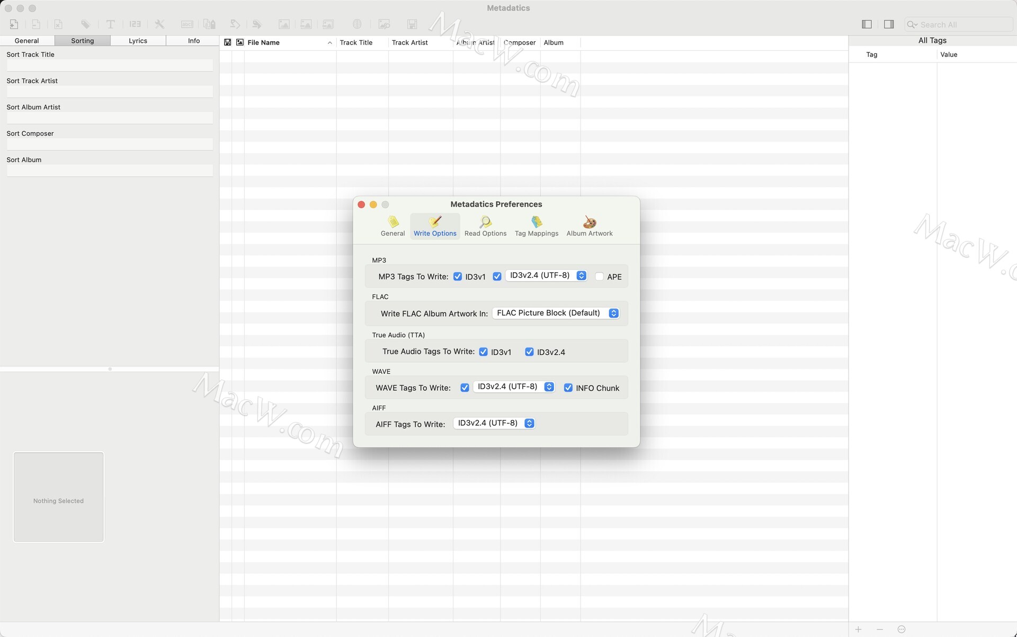The width and height of the screenshot is (1017, 637).
Task: Click the floppy disk save icon
Action: [412, 24]
